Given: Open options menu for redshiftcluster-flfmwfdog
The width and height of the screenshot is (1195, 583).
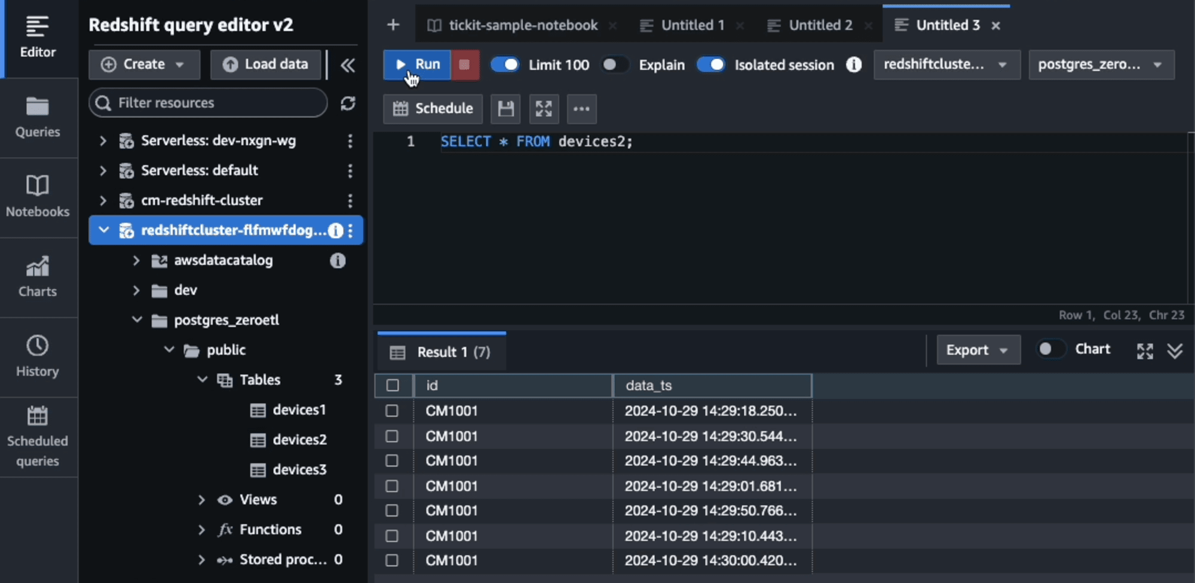Looking at the screenshot, I should [351, 230].
